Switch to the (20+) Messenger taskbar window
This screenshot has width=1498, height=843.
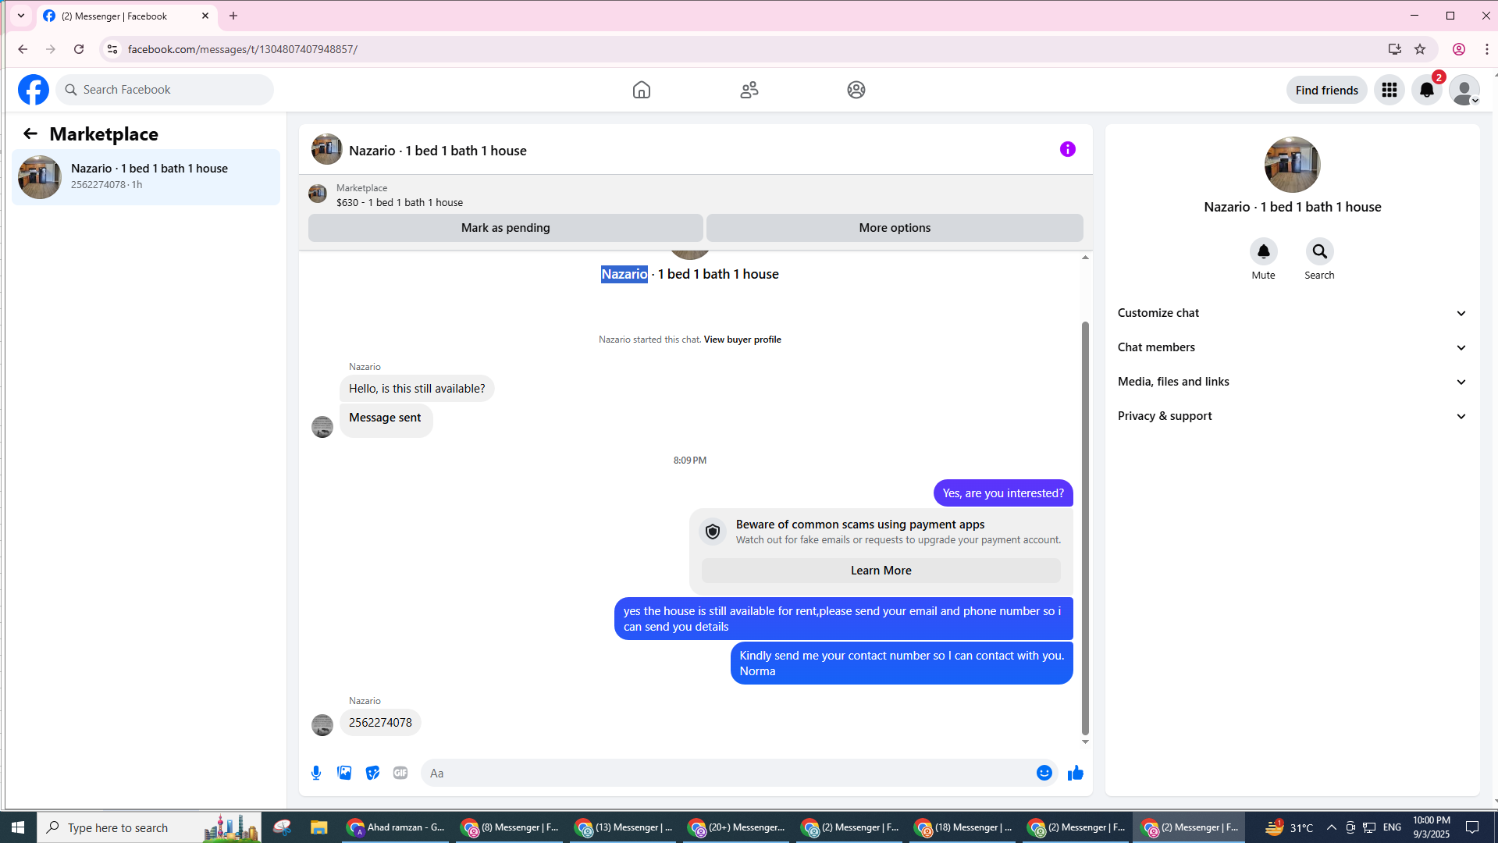[738, 827]
